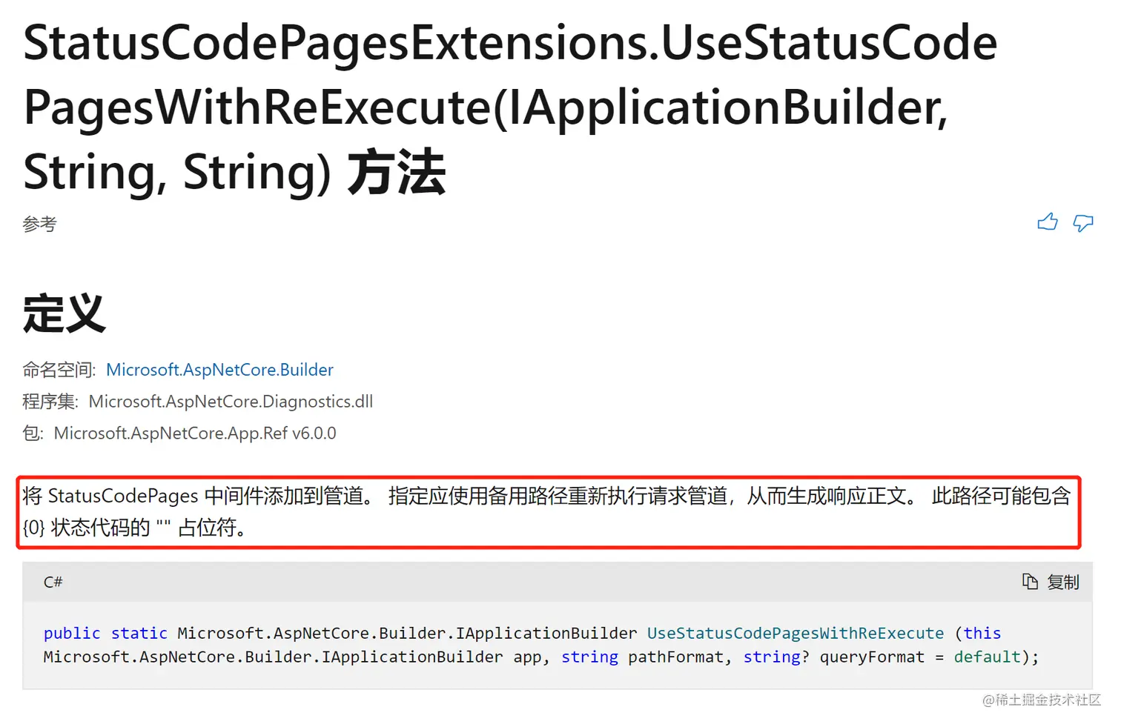Click the StatusCodePages description paragraph

[547, 511]
